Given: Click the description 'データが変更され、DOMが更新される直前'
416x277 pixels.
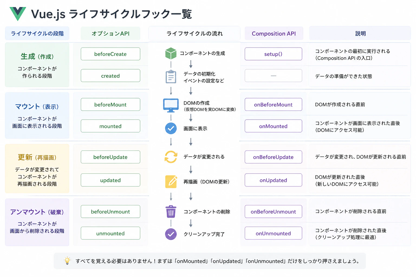Looking at the screenshot, I should [360, 157].
